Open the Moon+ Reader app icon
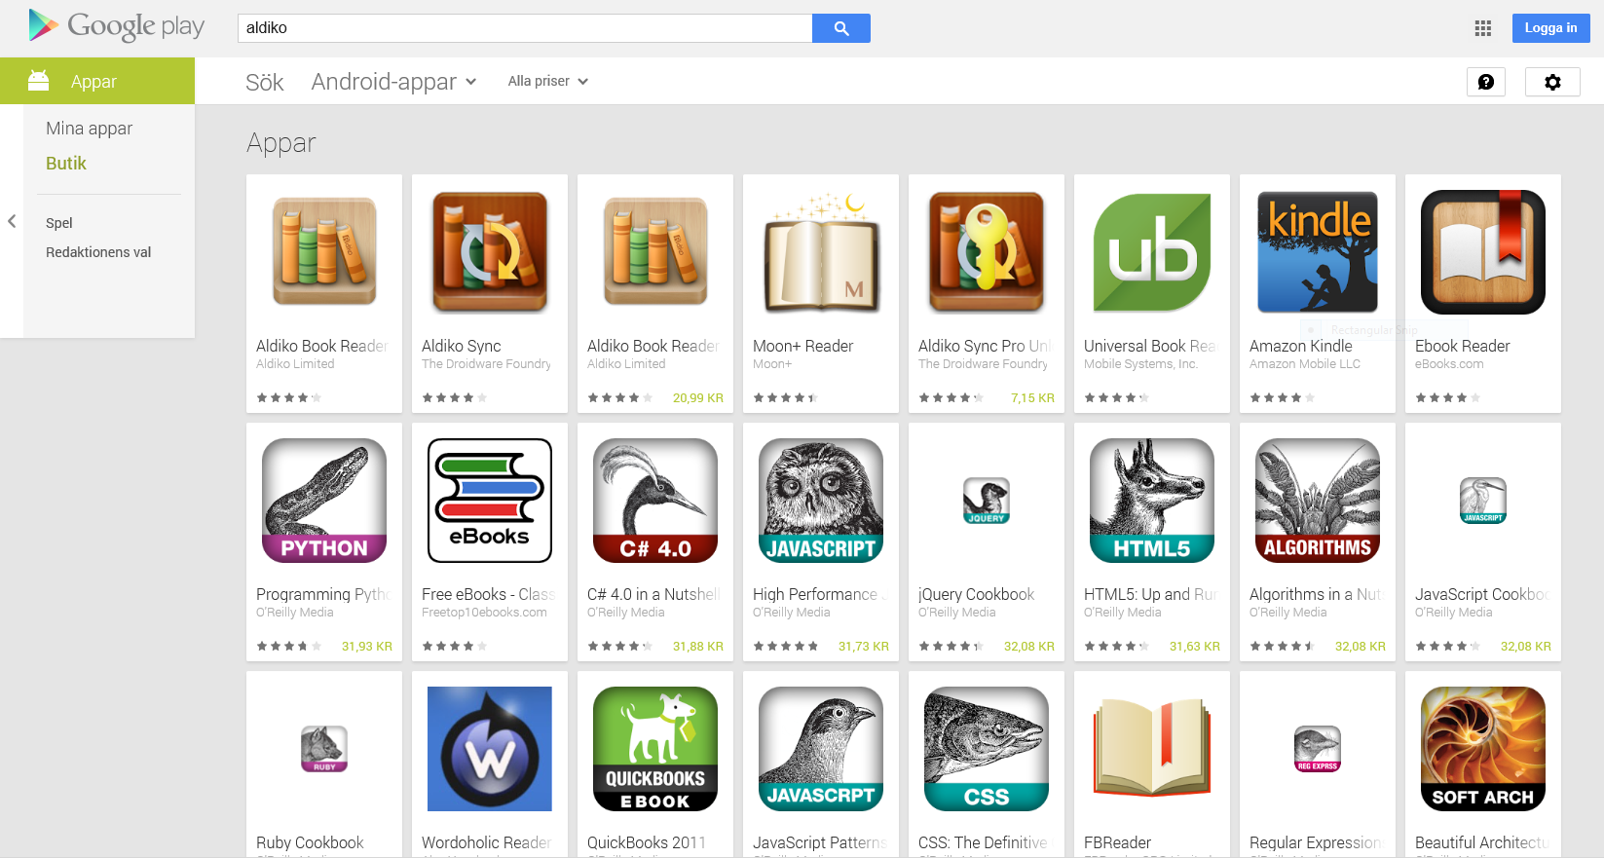The image size is (1604, 858). tap(821, 252)
